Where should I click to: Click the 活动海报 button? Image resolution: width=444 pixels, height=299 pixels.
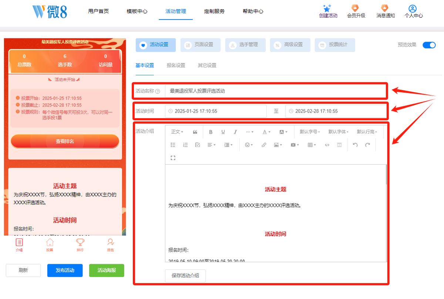tap(107, 270)
